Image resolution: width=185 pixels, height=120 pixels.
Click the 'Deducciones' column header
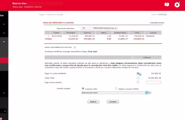coord(120,33)
